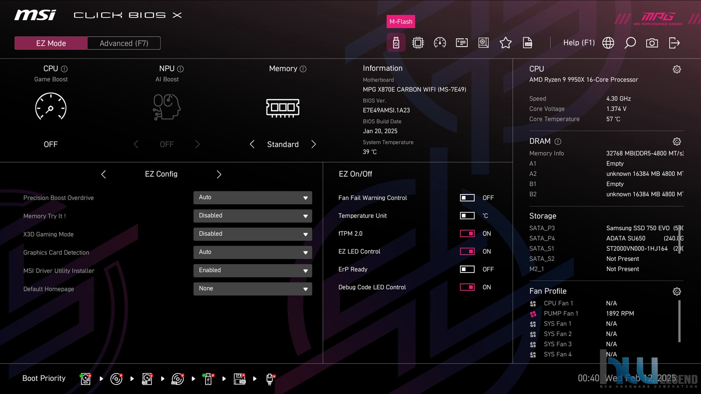Toggle the ErP Ready switch

(467, 269)
